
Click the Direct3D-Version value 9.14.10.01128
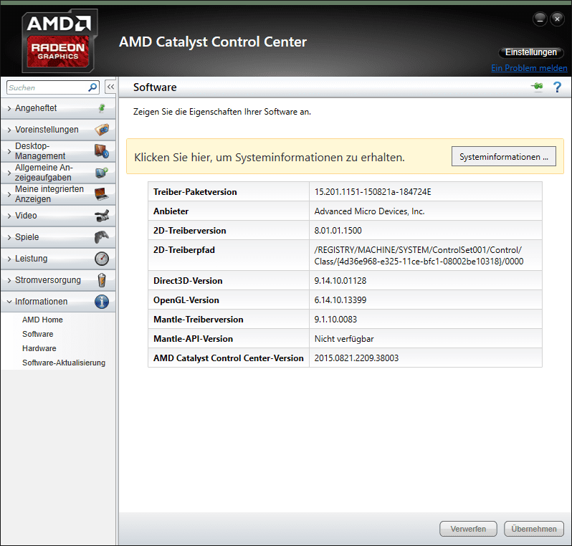(x=340, y=281)
